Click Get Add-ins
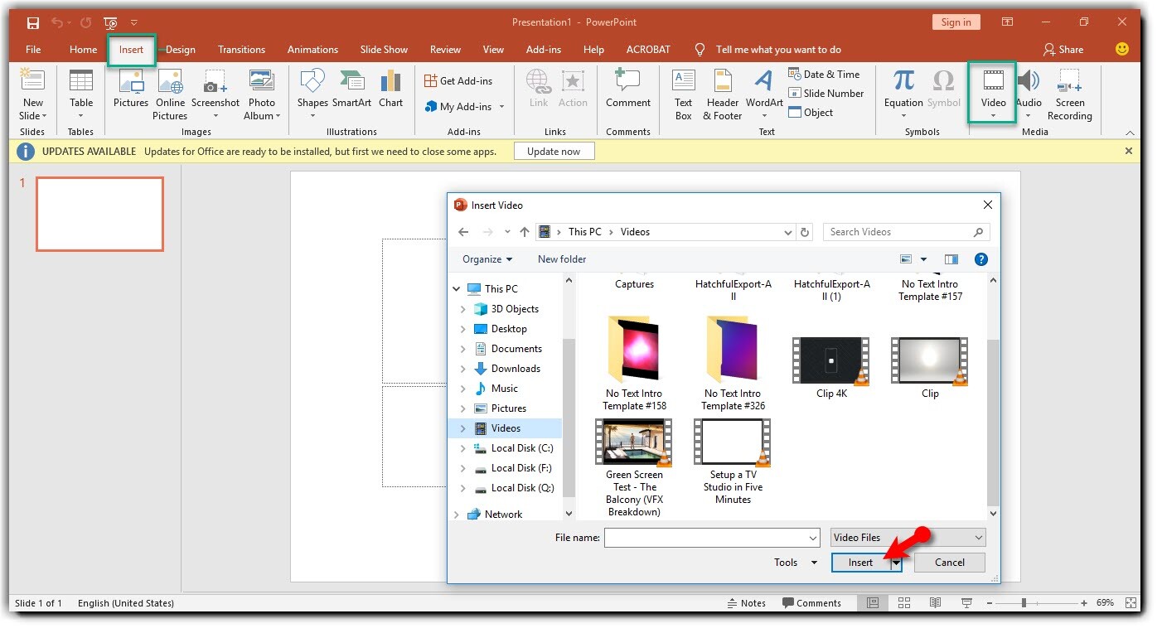This screenshot has height=633, width=1162. [x=458, y=80]
